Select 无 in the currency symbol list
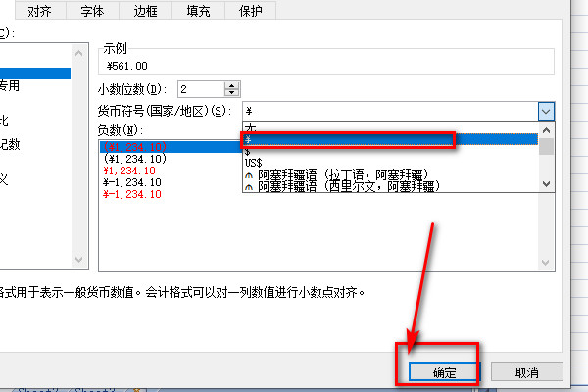The width and height of the screenshot is (588, 392). tap(390, 127)
